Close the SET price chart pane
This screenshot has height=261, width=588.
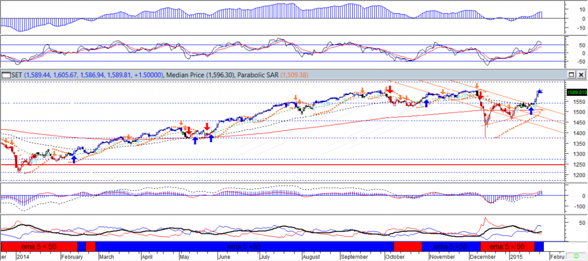[581, 74]
